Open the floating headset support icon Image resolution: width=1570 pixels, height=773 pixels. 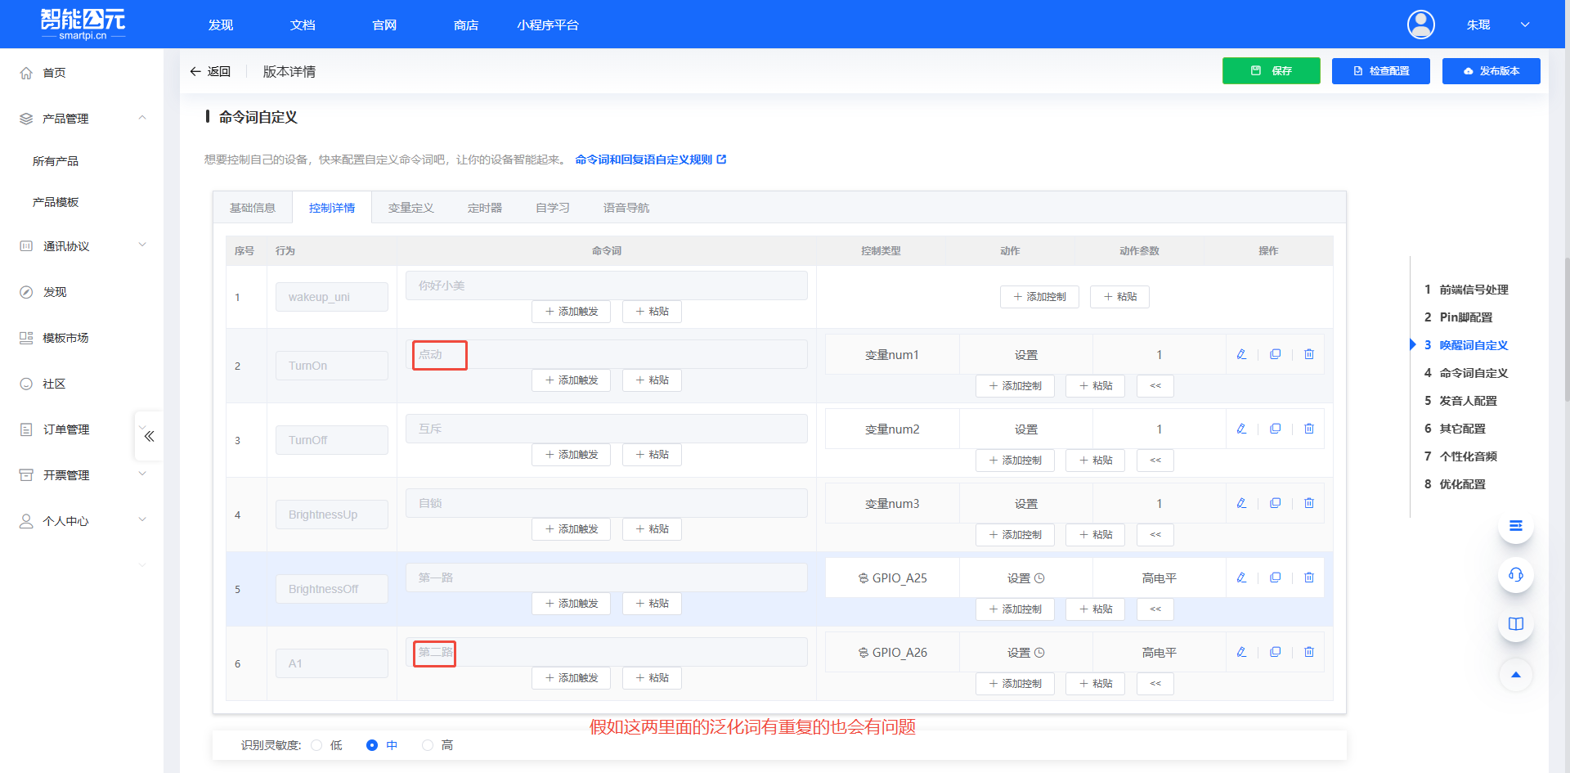pos(1516,575)
